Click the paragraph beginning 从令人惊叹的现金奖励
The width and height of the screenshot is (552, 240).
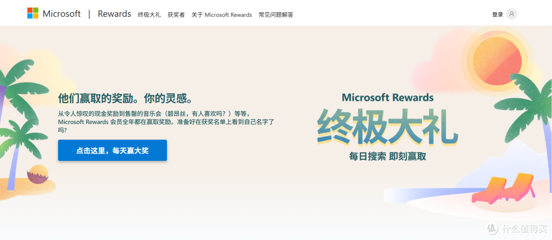click(166, 122)
